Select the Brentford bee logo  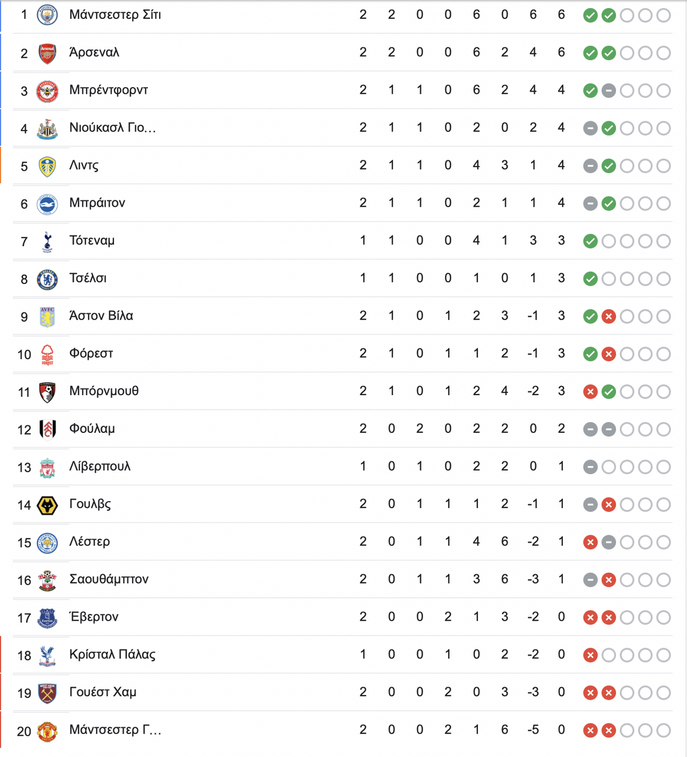(48, 90)
